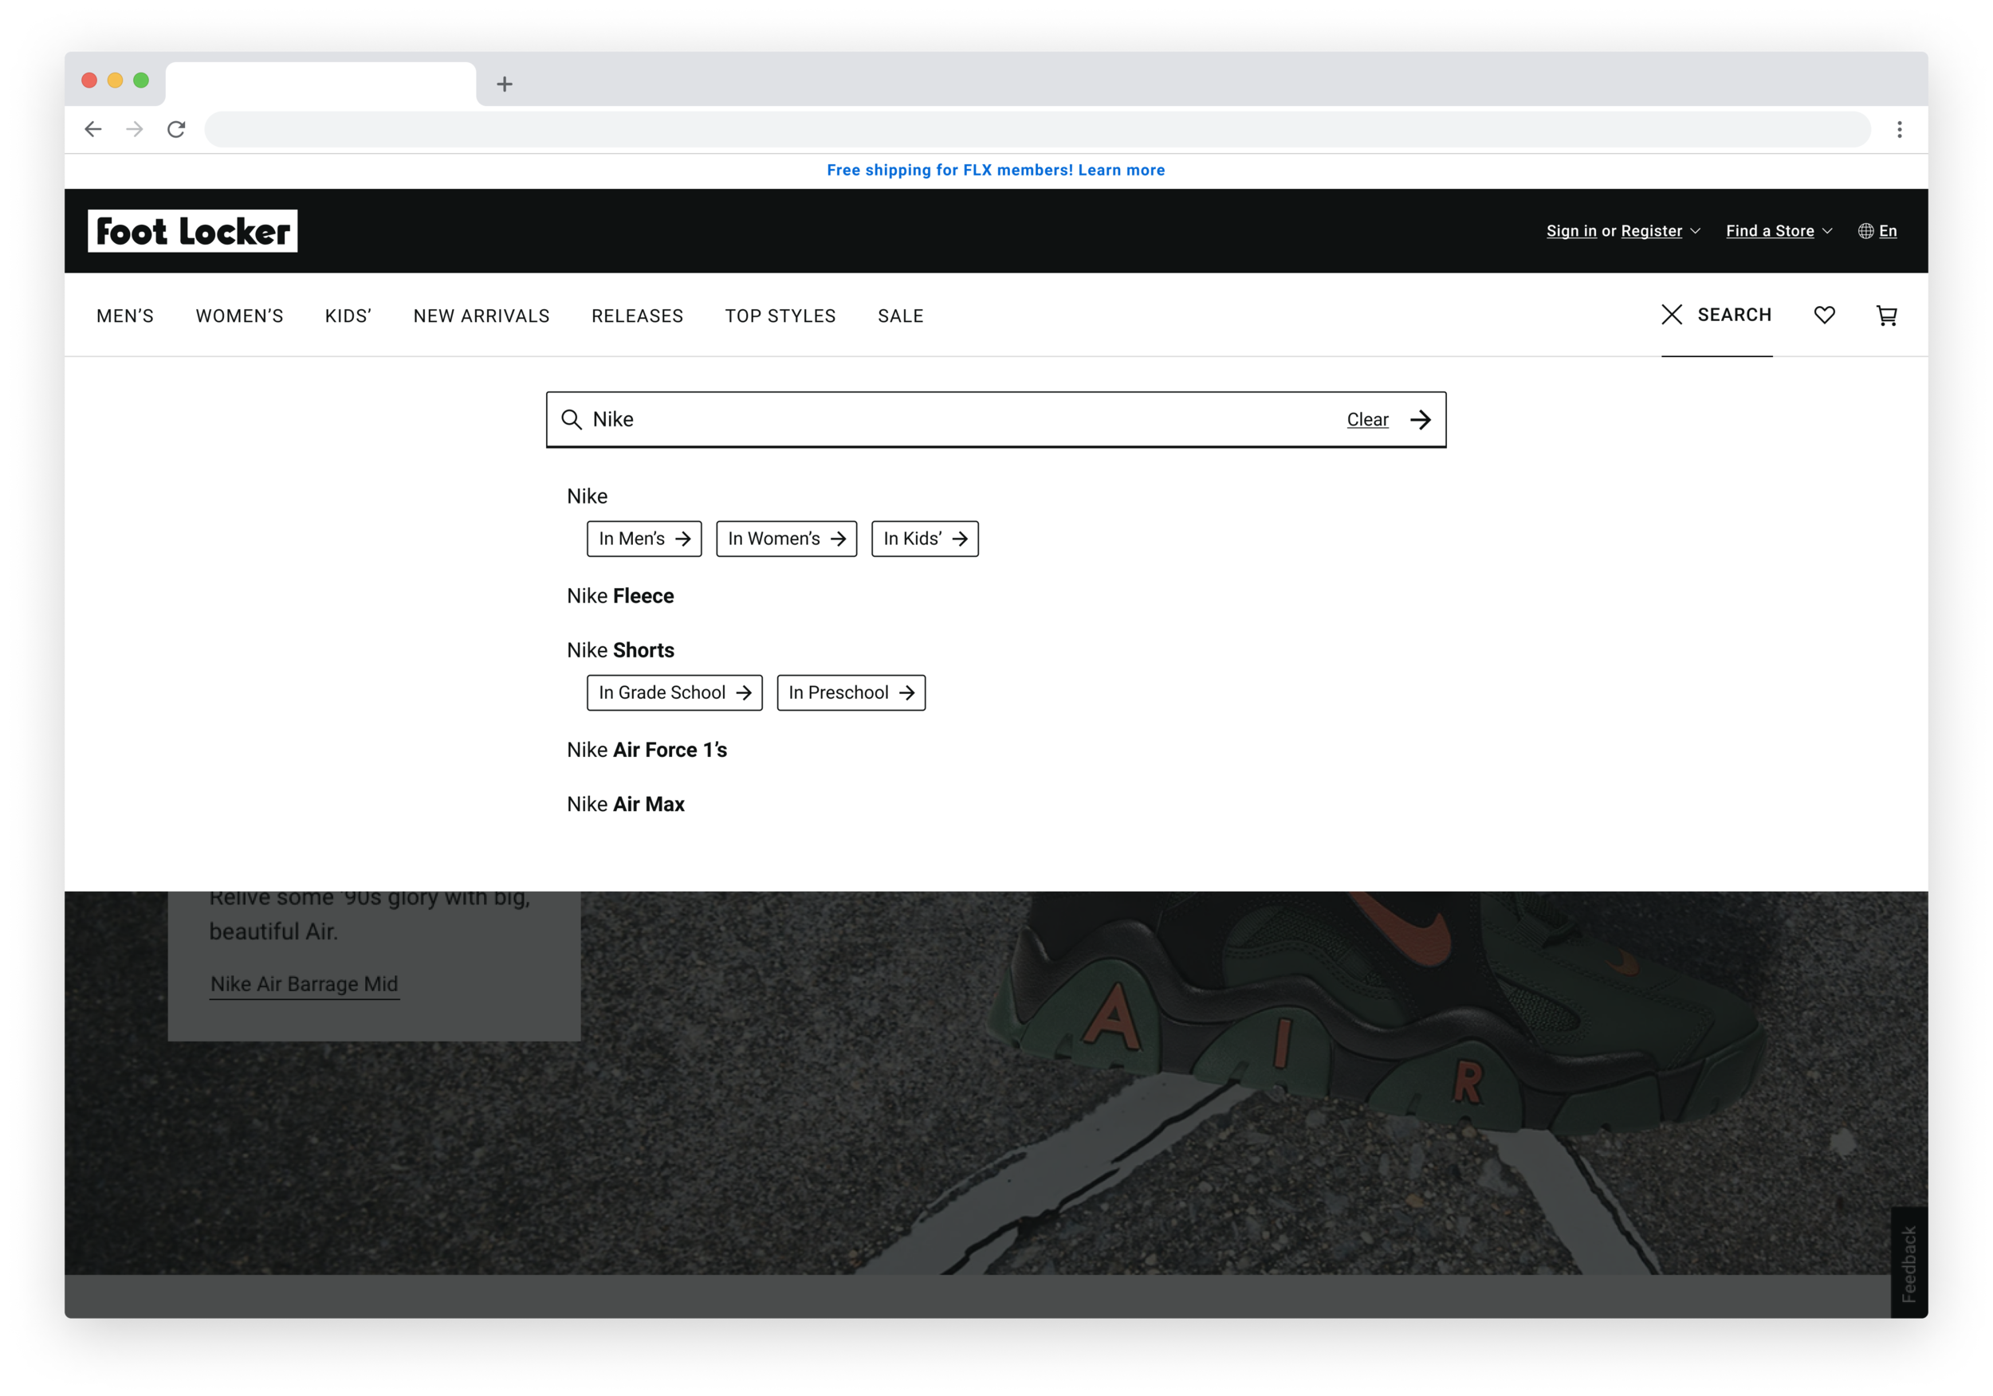
Task: Click the Nike search input field
Action: point(955,420)
